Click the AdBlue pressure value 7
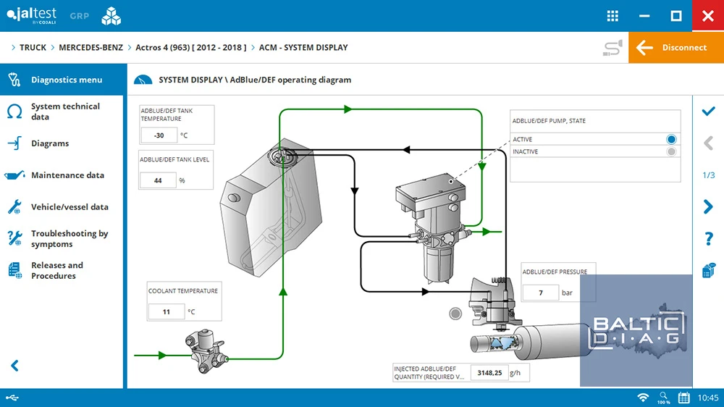 click(x=541, y=293)
